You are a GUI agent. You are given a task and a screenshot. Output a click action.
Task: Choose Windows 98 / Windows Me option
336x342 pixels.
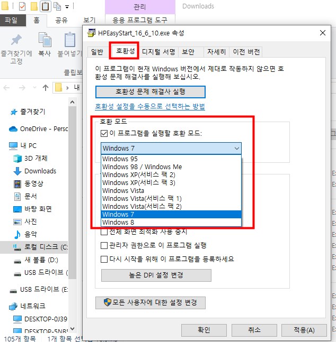[171, 167]
